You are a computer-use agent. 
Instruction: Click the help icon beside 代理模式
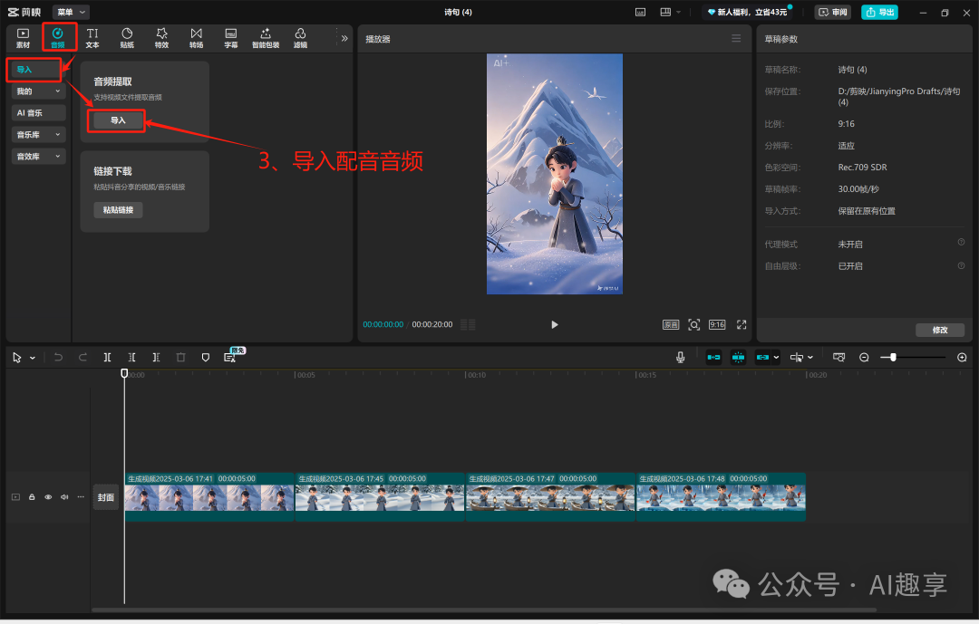click(962, 242)
